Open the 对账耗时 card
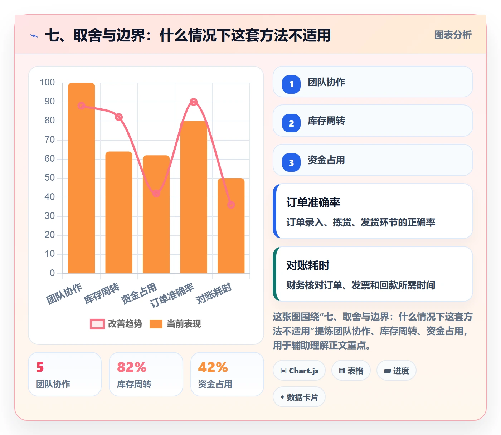This screenshot has width=501, height=435. tap(373, 274)
